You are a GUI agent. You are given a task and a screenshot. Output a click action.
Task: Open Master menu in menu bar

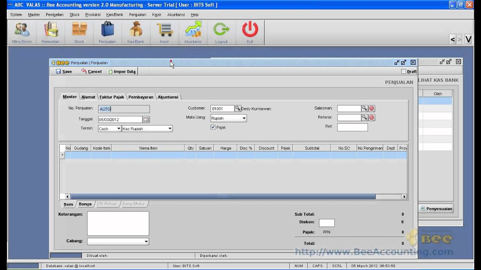point(34,15)
